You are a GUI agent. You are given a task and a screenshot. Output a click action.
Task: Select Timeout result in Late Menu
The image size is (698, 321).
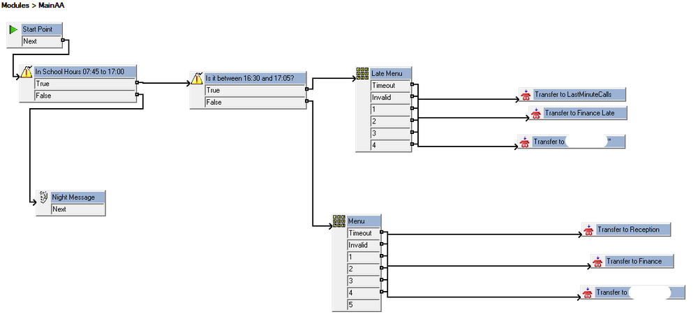[390, 85]
